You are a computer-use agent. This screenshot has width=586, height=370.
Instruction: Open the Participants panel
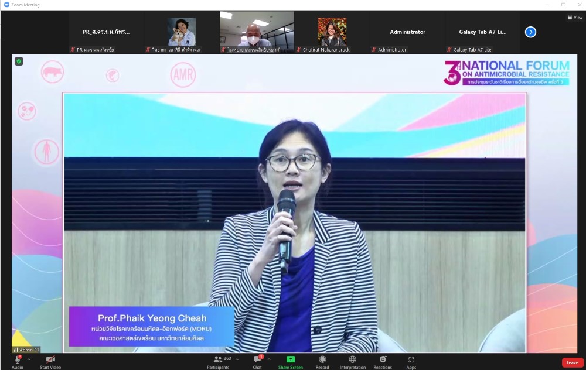pyautogui.click(x=218, y=359)
